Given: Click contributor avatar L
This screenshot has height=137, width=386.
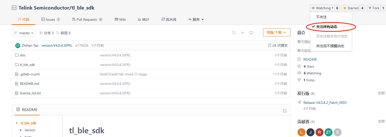Looking at the screenshot, I should tap(301, 132).
